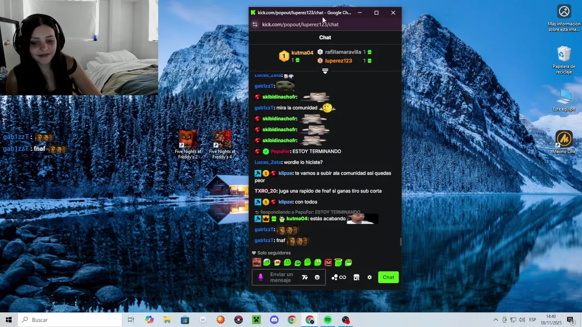This screenshot has width=582, height=327.
Task: Open rafillamaravilla in the leaderboard
Action: 343,52
